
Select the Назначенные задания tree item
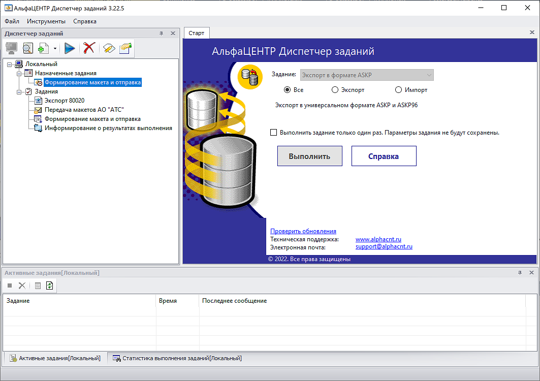(x=66, y=73)
